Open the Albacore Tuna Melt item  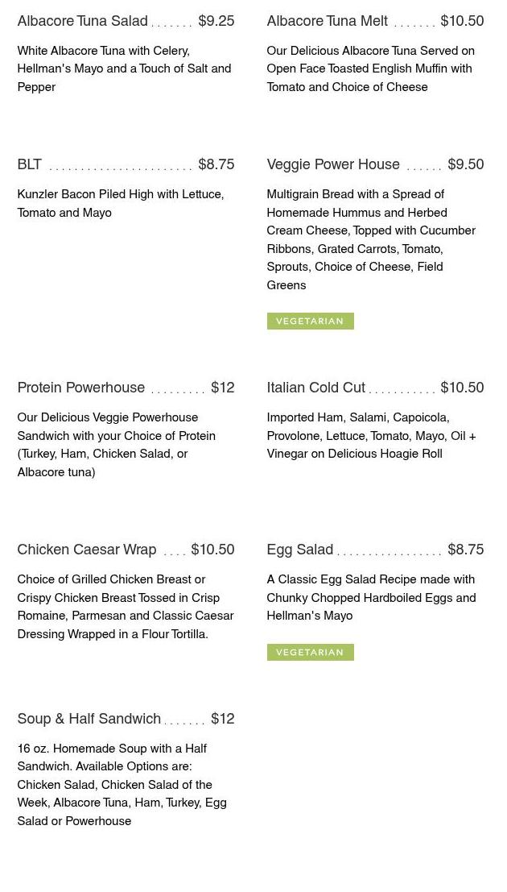click(327, 21)
